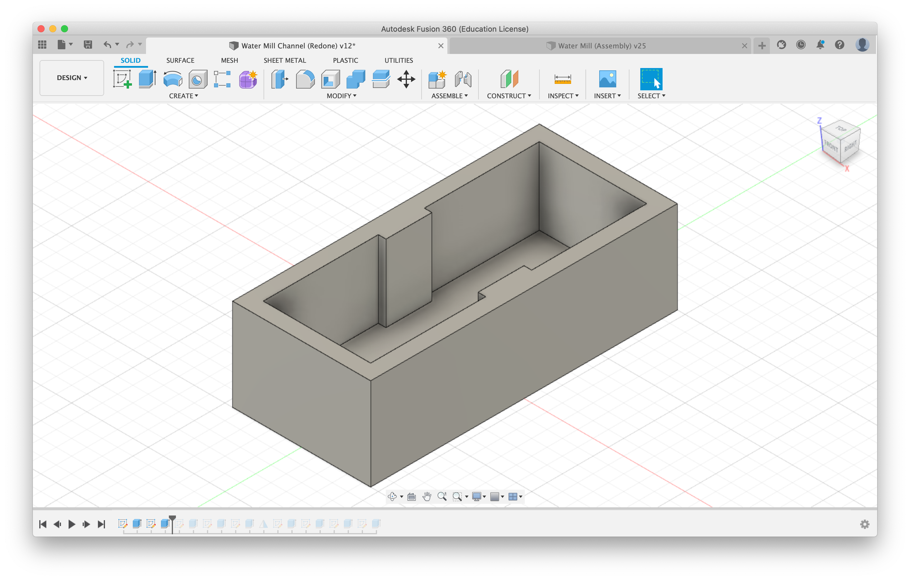Viewport: 910px width, 580px height.
Task: Select the Pan hand tool
Action: point(427,496)
